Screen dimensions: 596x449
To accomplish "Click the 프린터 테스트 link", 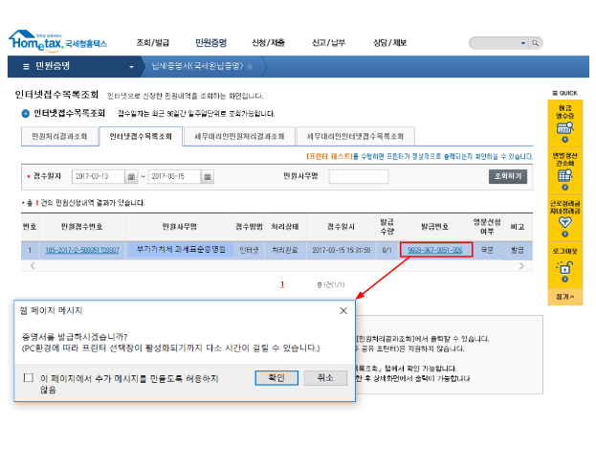I will [x=329, y=156].
